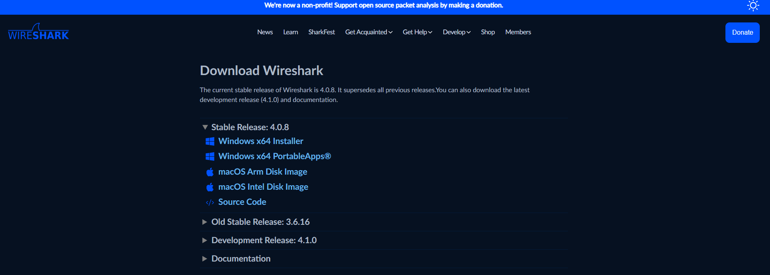Click the Windows icon next to PortableApps download
Image resolution: width=770 pixels, height=275 pixels.
coord(210,156)
